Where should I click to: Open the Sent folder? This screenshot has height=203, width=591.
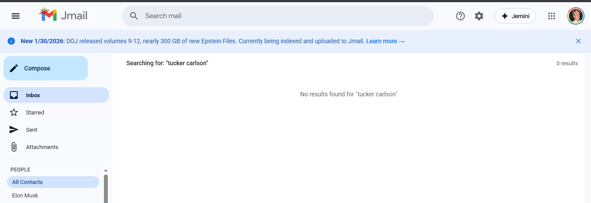coord(31,130)
